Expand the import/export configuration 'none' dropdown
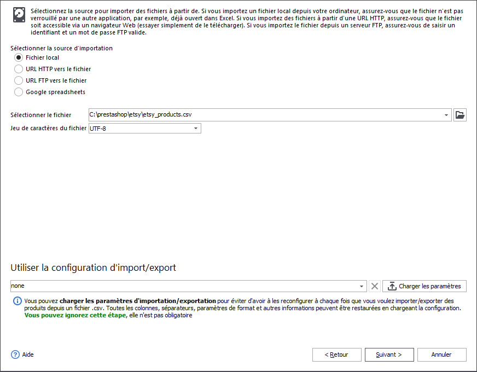This screenshot has width=477, height=372. point(362,286)
